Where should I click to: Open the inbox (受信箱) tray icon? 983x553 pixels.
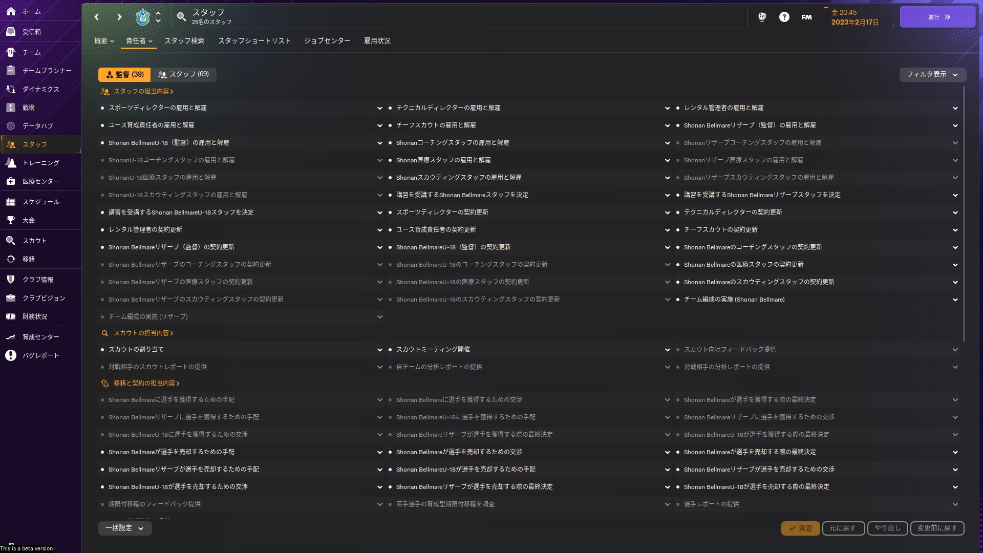11,31
